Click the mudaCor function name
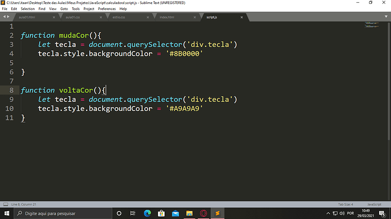This screenshot has width=391, height=219. [74, 36]
